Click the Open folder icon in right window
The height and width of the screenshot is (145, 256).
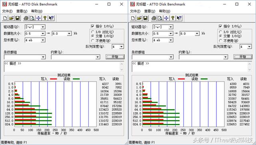139,18
